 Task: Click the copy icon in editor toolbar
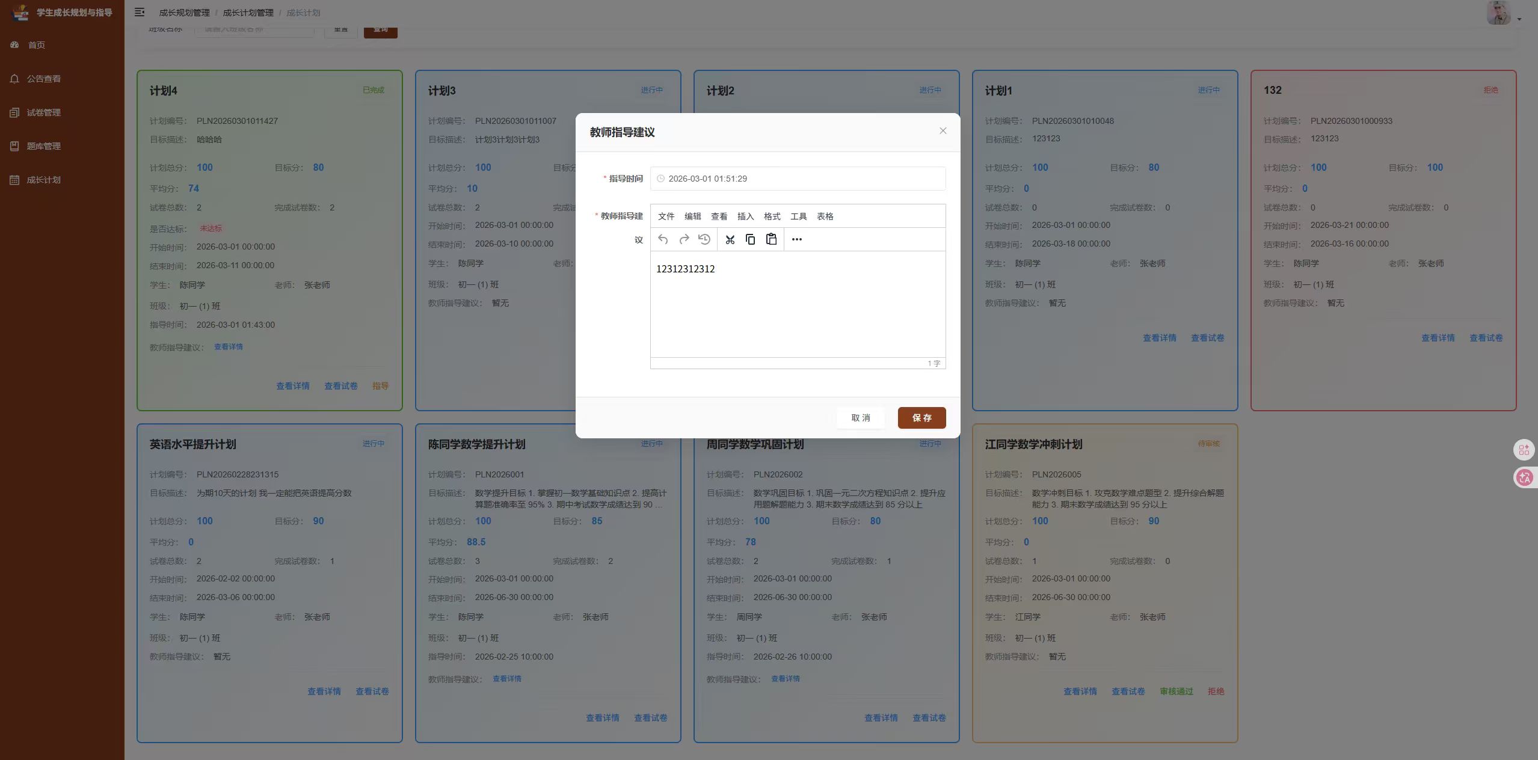click(751, 239)
